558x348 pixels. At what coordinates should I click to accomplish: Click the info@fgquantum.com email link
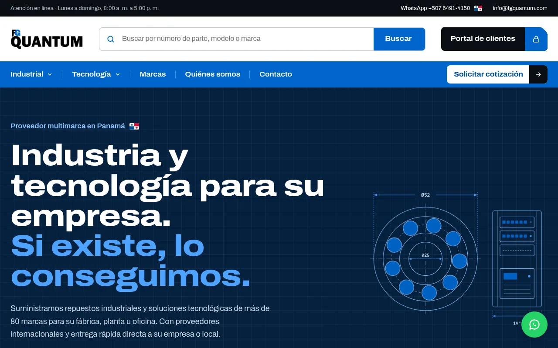(520, 8)
